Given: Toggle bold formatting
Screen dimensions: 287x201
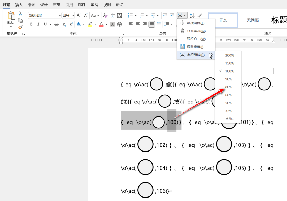Looking at the screenshot, I should click(31, 24).
